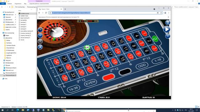Open the zoom magnifier game button

(x=40, y=30)
